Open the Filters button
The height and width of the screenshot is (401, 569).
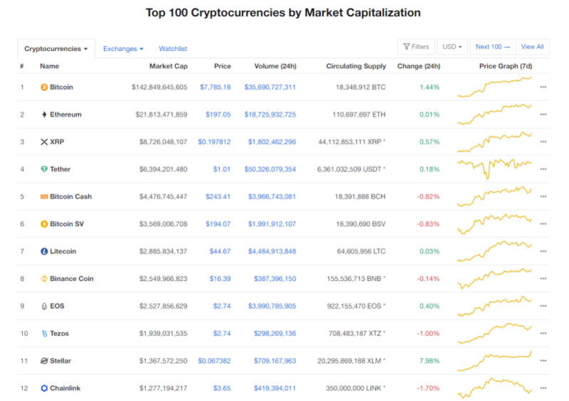tap(416, 47)
